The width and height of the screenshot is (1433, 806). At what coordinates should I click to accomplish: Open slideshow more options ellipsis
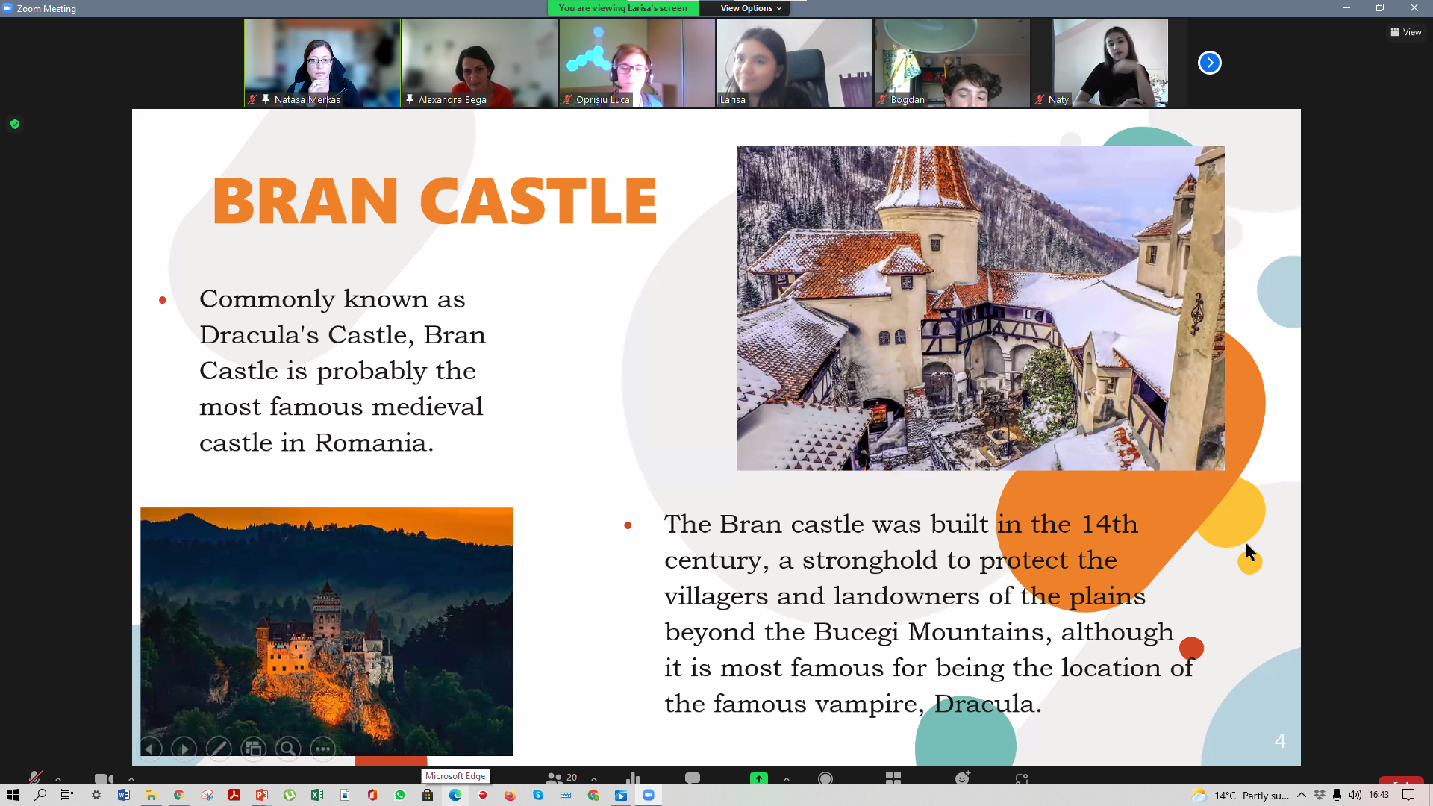(322, 748)
